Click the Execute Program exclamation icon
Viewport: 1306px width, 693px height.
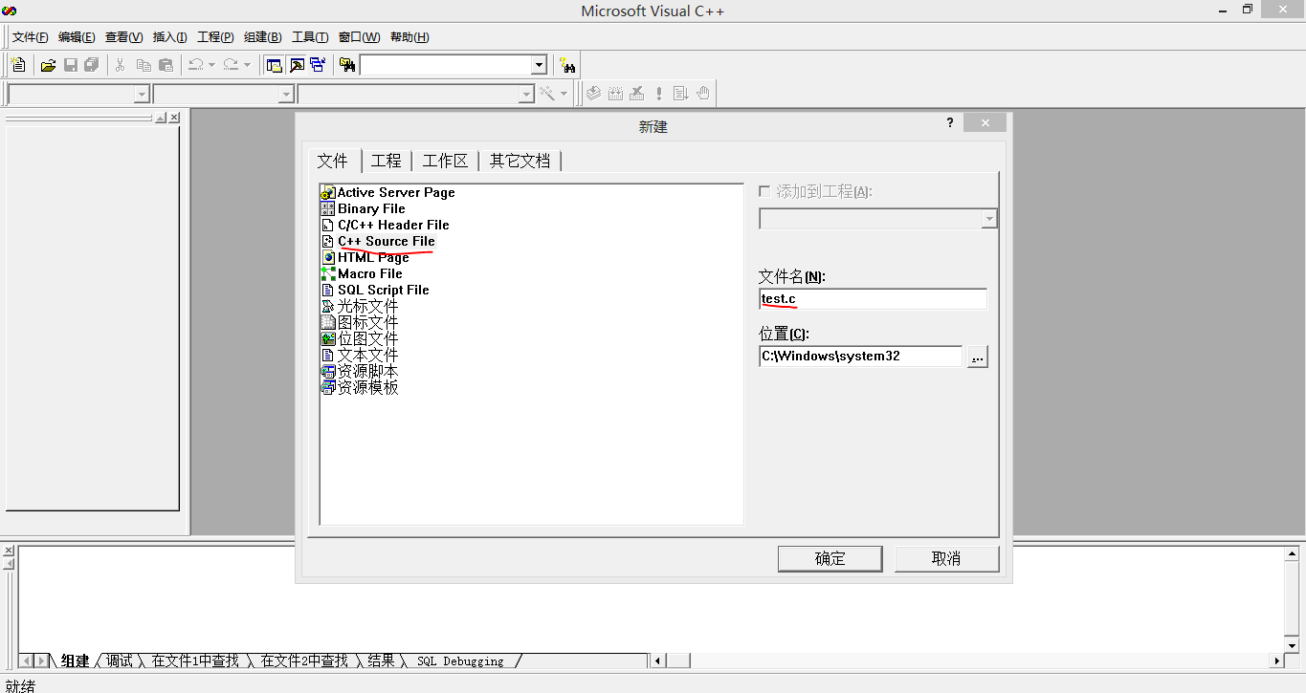tap(658, 94)
